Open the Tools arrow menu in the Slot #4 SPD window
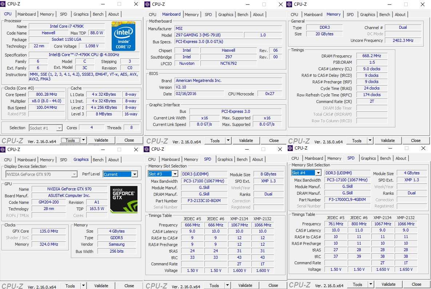The width and height of the screenshot is (431, 289). [x=371, y=284]
